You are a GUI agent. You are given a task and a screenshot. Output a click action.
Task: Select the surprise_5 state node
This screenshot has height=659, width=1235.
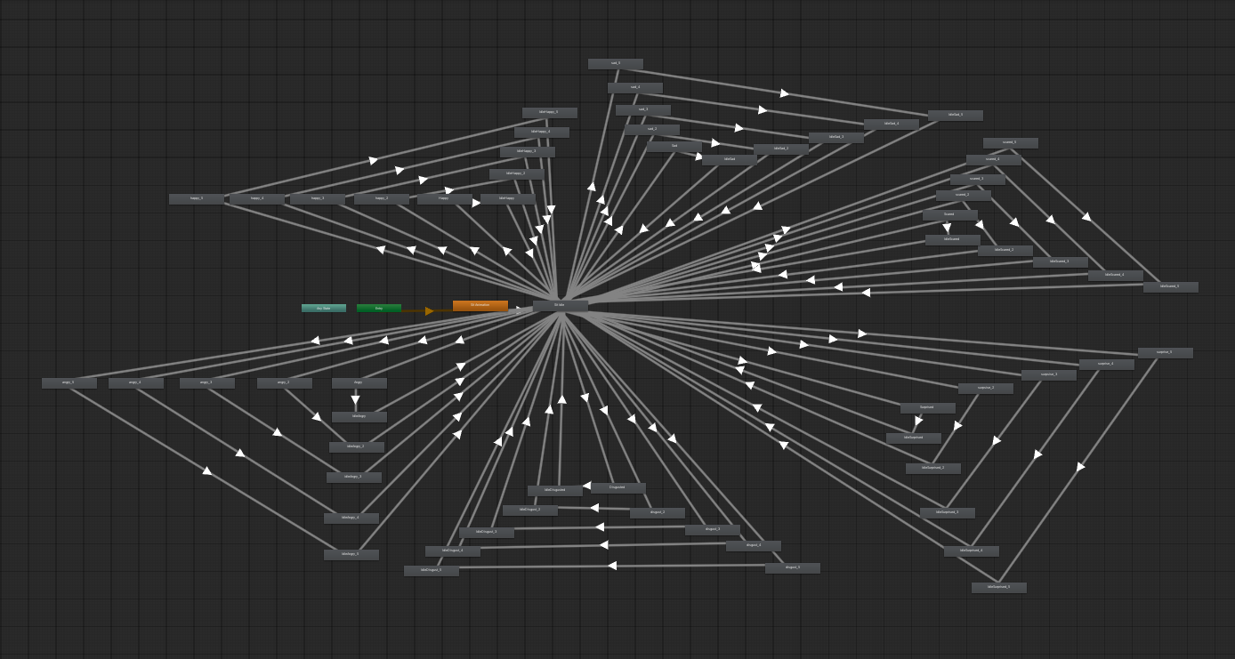(x=1166, y=353)
